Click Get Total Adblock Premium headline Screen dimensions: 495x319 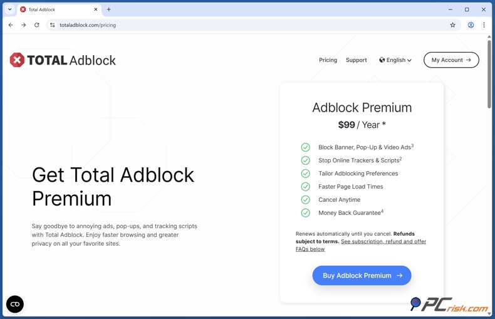[113, 187]
